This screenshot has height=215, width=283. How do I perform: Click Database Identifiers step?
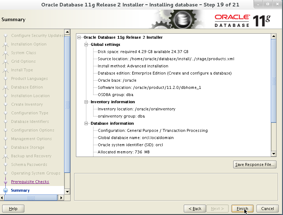click(x=30, y=122)
